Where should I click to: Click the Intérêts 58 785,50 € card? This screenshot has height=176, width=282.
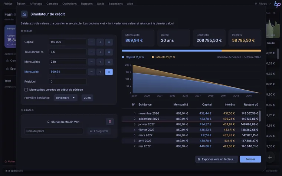[x=245, y=38]
